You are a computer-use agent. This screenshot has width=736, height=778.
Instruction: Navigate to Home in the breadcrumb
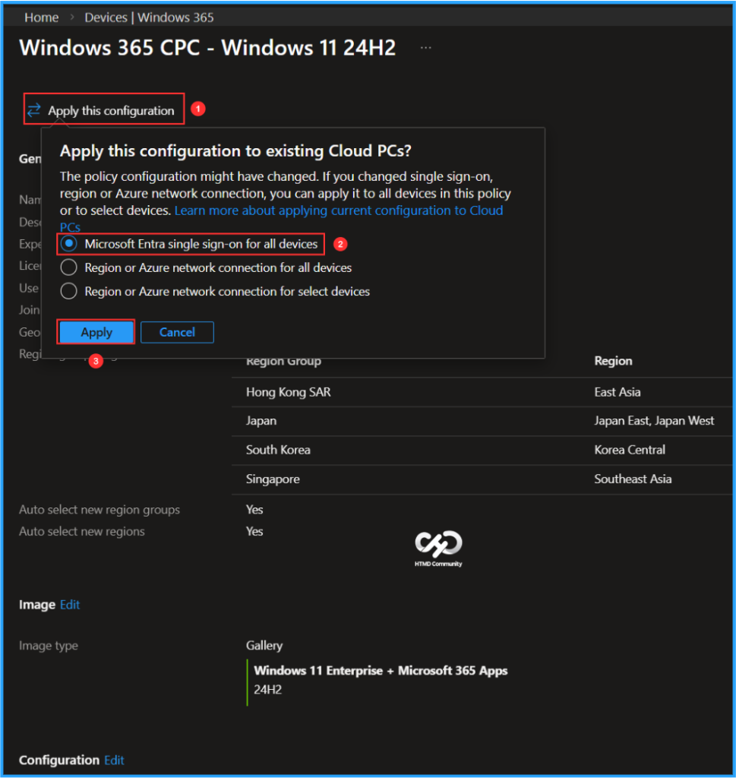point(41,17)
